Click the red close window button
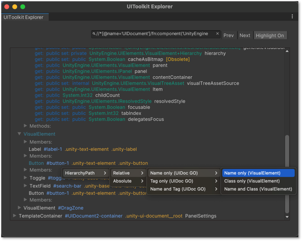302x241 pixels. (x=7, y=7)
